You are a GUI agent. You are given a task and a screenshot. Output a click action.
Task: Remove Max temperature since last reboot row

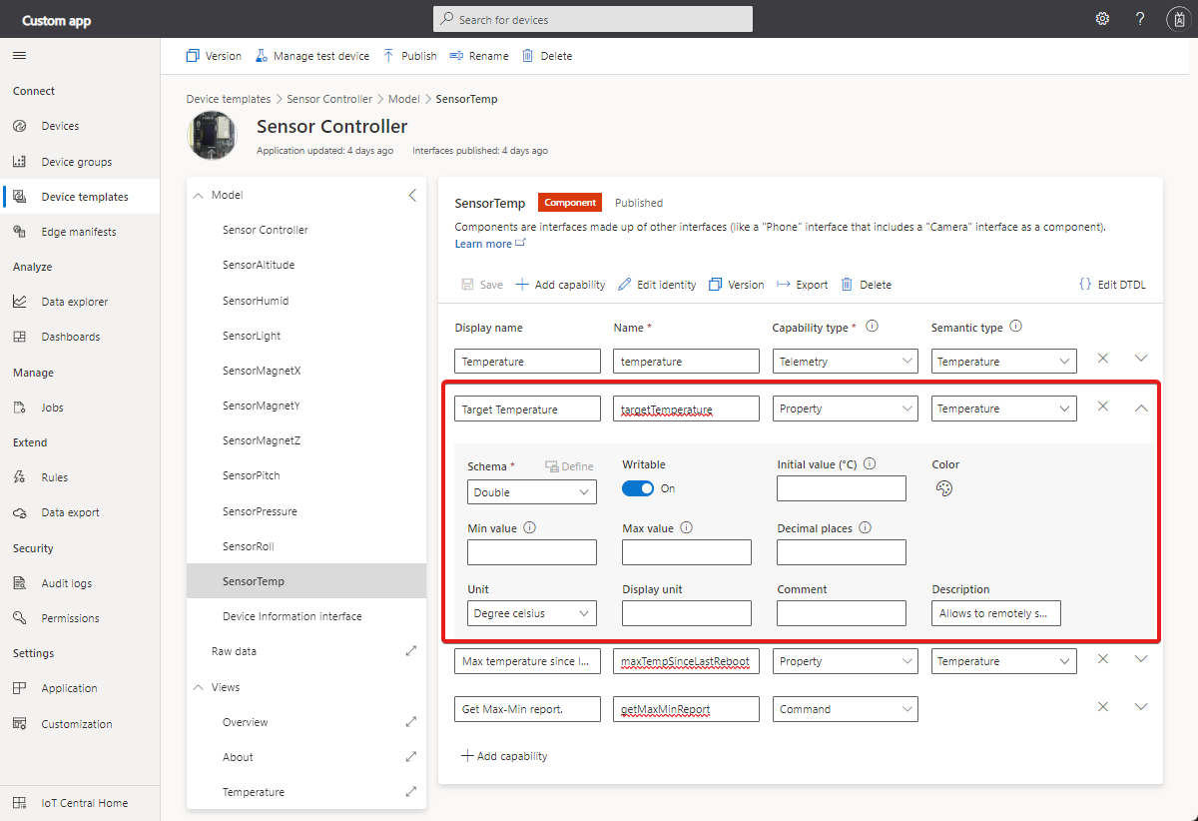[1103, 659]
